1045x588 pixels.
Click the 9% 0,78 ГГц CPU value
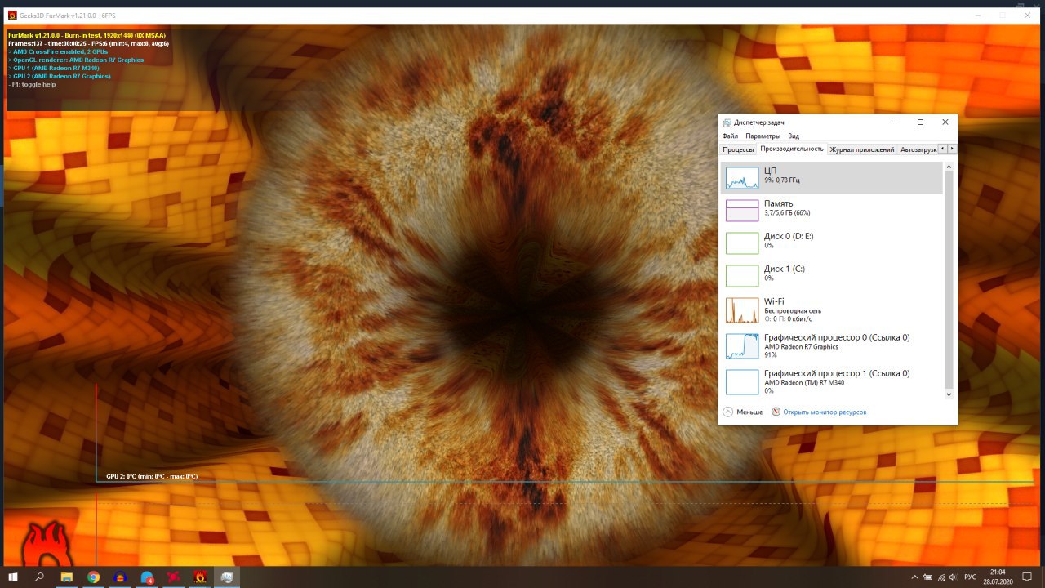click(x=782, y=180)
